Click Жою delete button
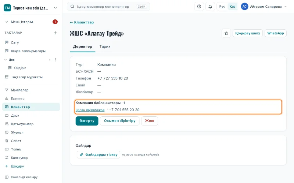Screen dimensions: 294x183 (150, 121)
